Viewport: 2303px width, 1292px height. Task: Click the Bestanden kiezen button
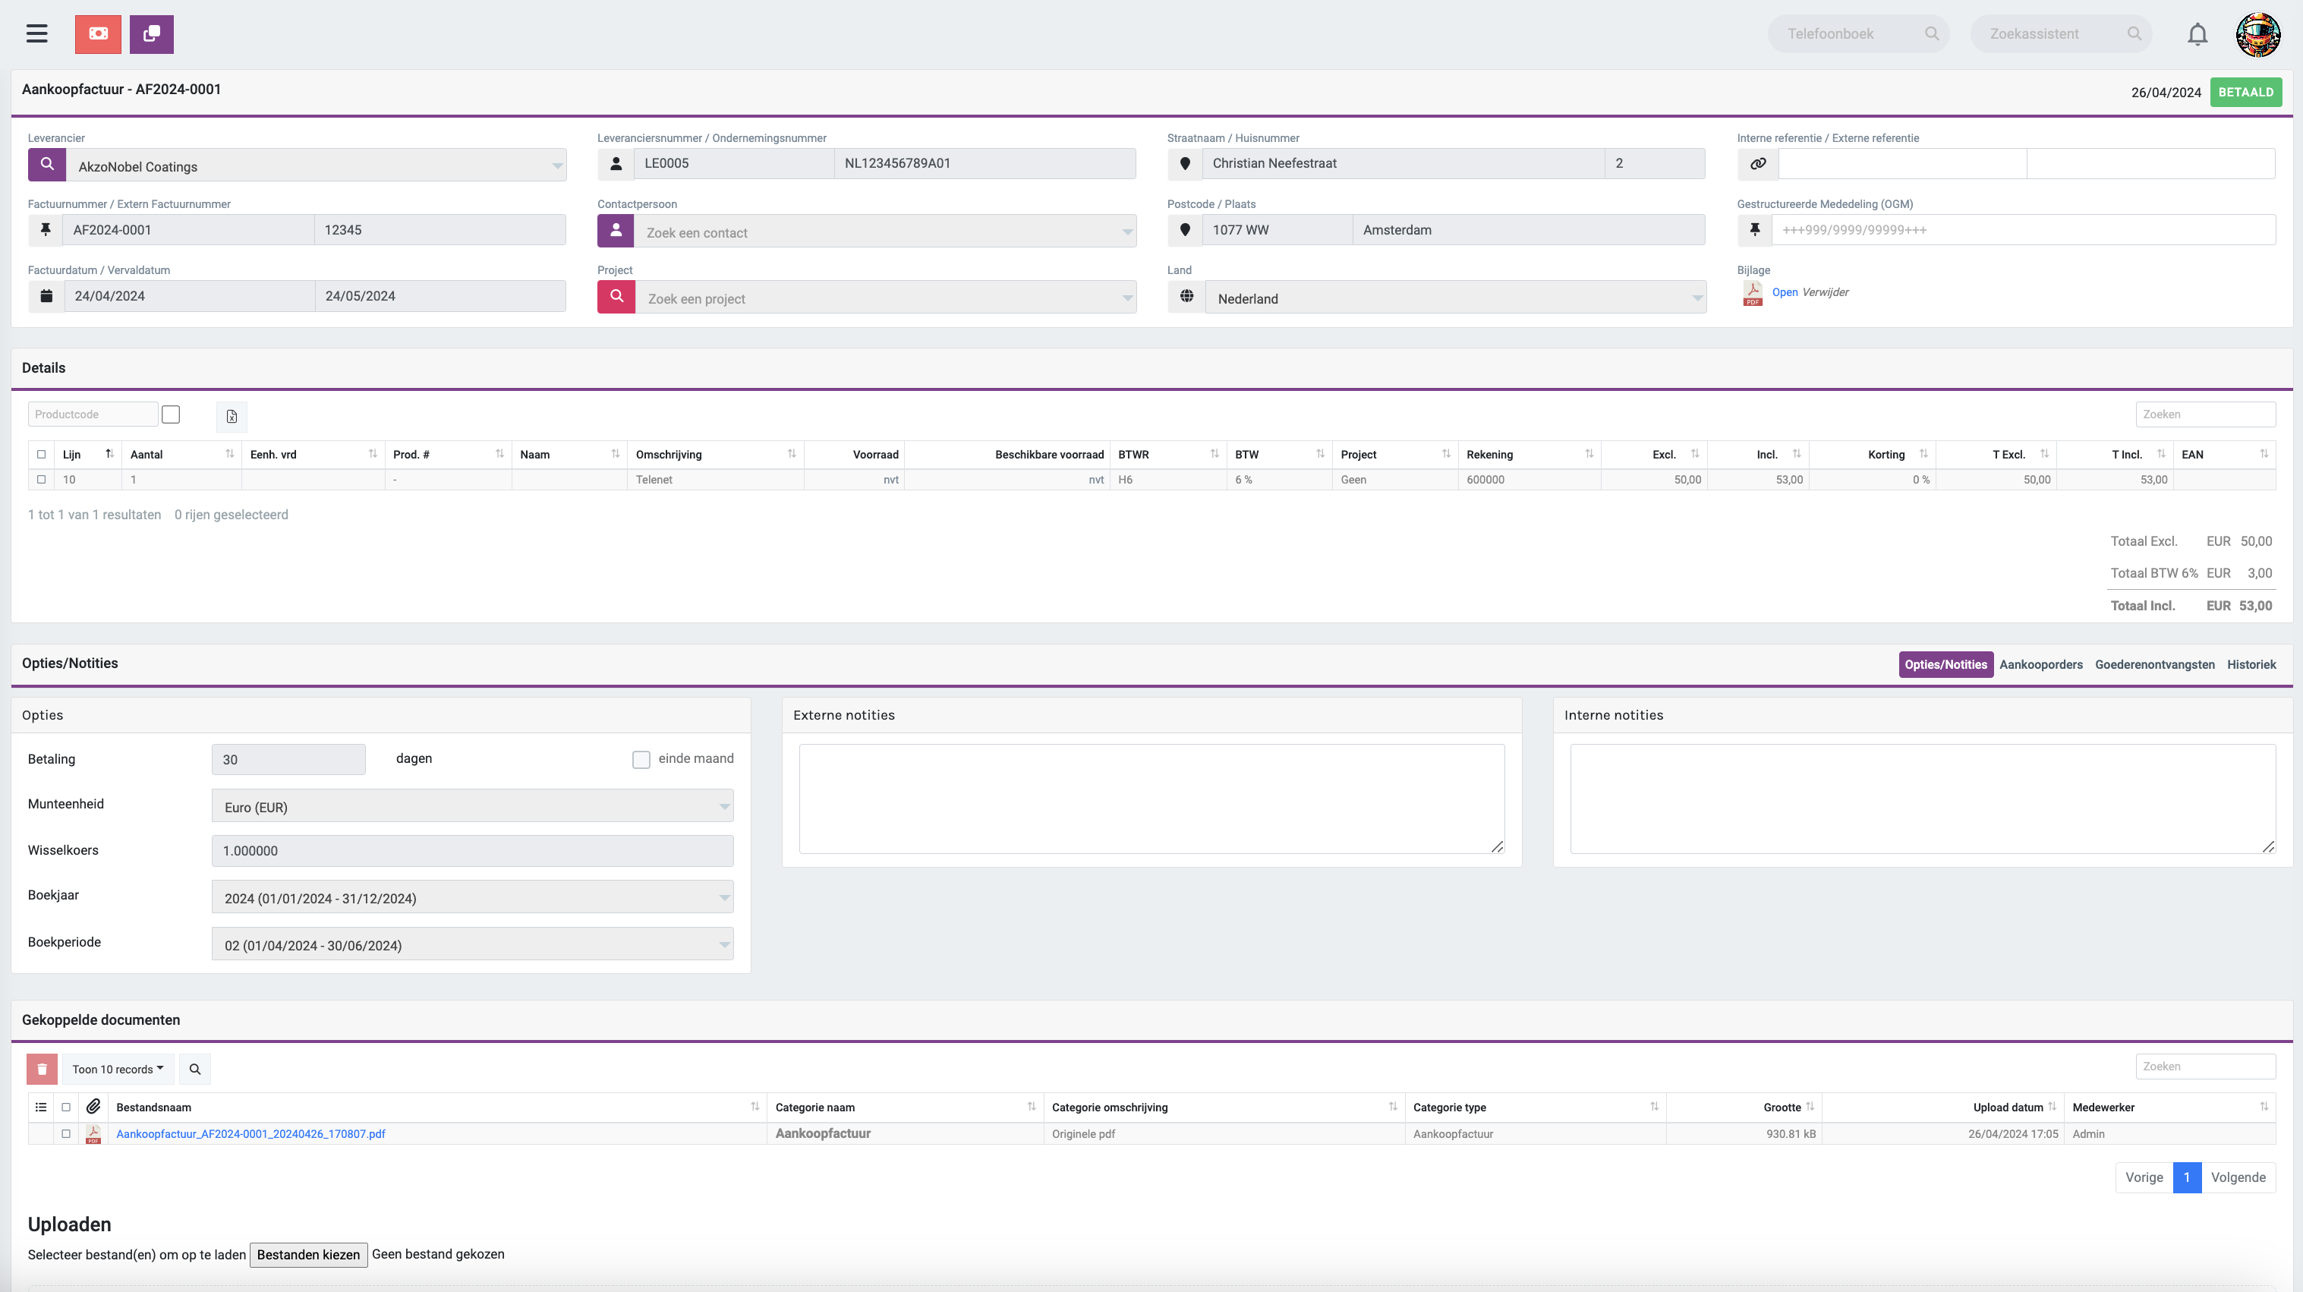click(x=308, y=1255)
